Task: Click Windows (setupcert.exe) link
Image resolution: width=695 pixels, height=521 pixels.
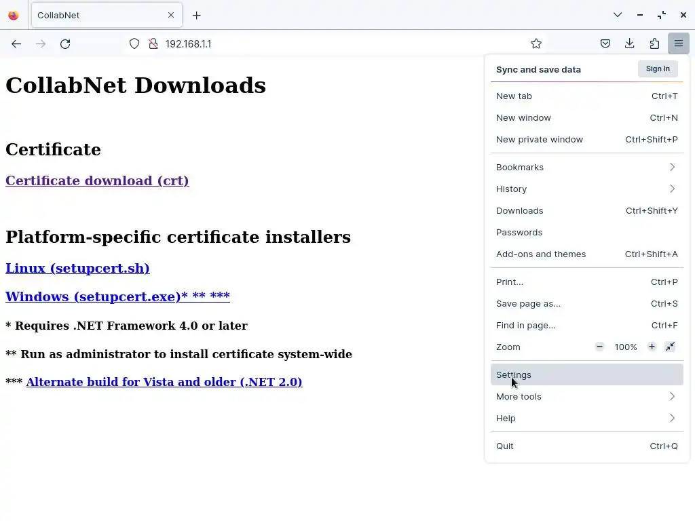Action: click(x=117, y=296)
